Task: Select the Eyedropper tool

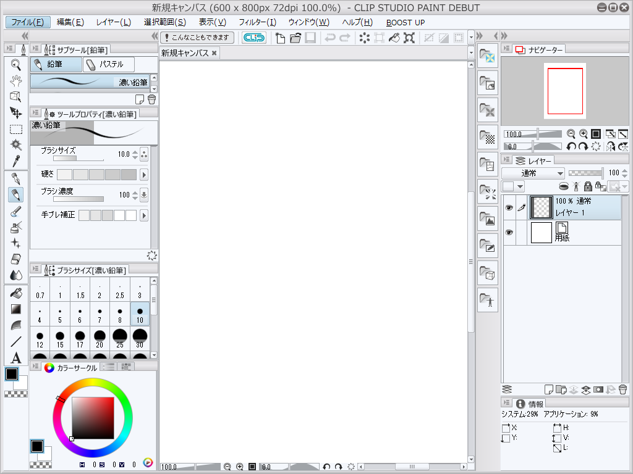Action: (x=15, y=162)
